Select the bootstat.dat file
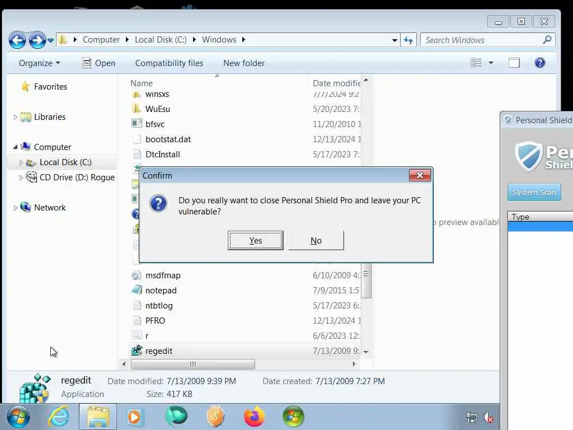 168,139
